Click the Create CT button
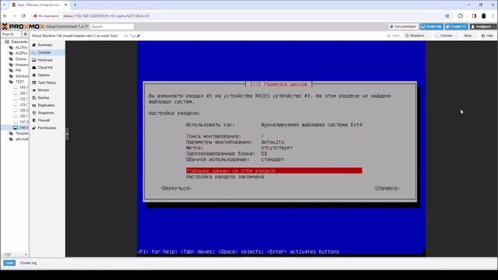The width and height of the screenshot is (498, 280). pos(456,26)
